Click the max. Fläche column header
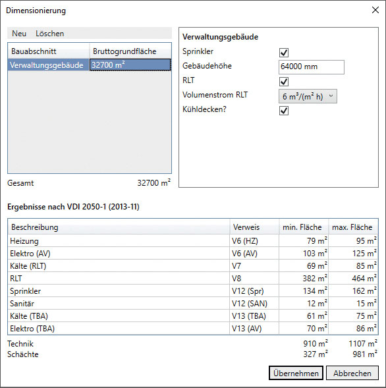 (x=353, y=227)
